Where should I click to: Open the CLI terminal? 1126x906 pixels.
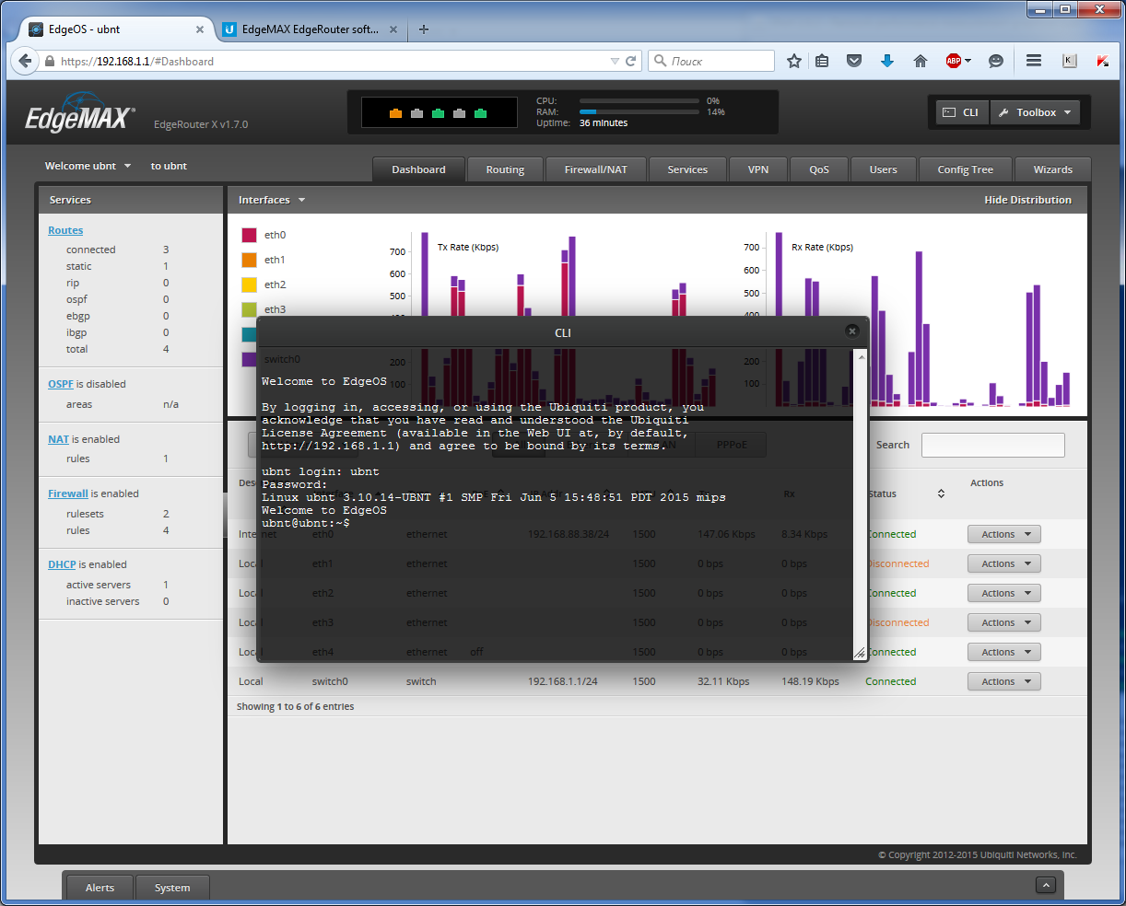click(x=961, y=111)
